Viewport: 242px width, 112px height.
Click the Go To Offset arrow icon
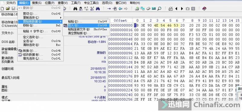click(109, 9)
